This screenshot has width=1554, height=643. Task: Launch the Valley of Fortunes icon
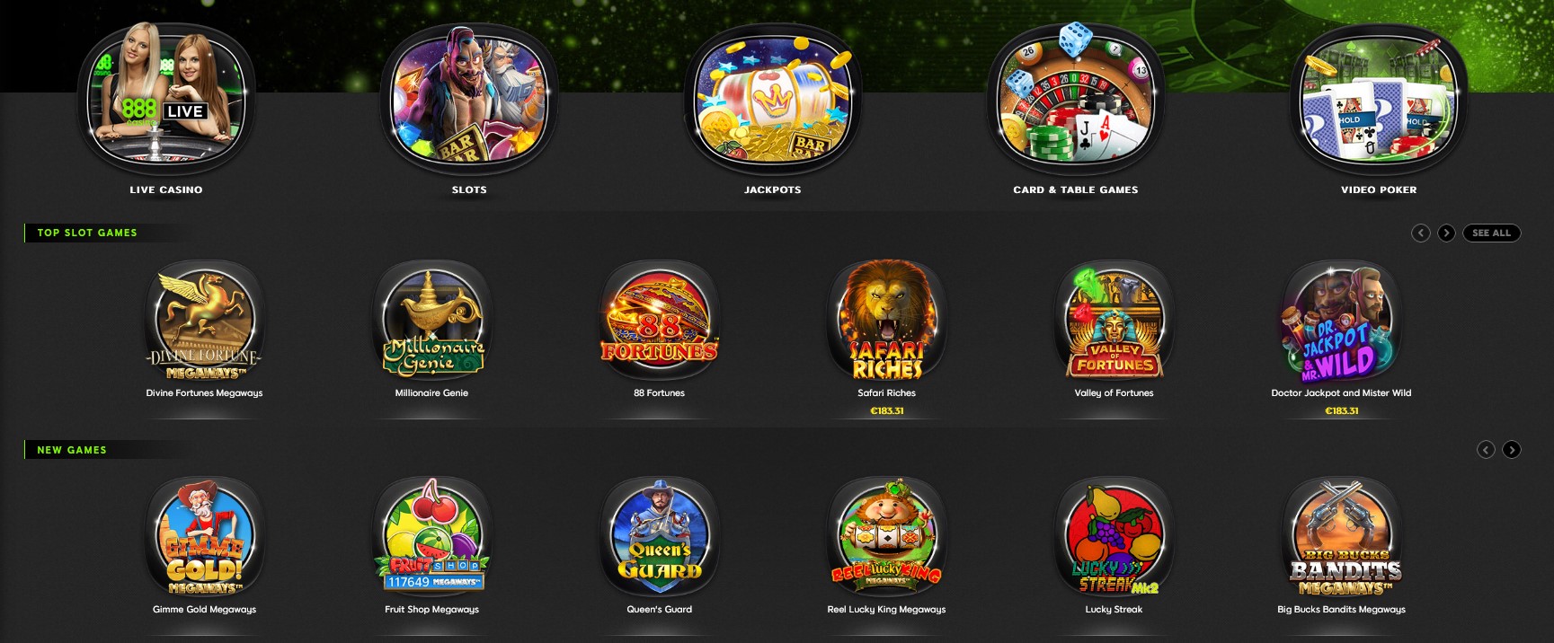tap(1114, 321)
